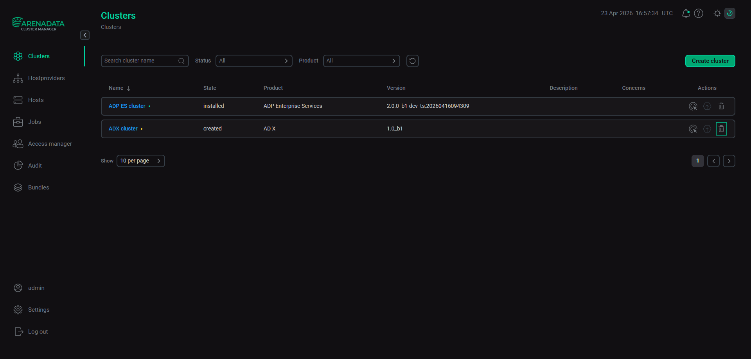This screenshot has width=751, height=359.
Task: Open the help question mark icon
Action: 699,13
